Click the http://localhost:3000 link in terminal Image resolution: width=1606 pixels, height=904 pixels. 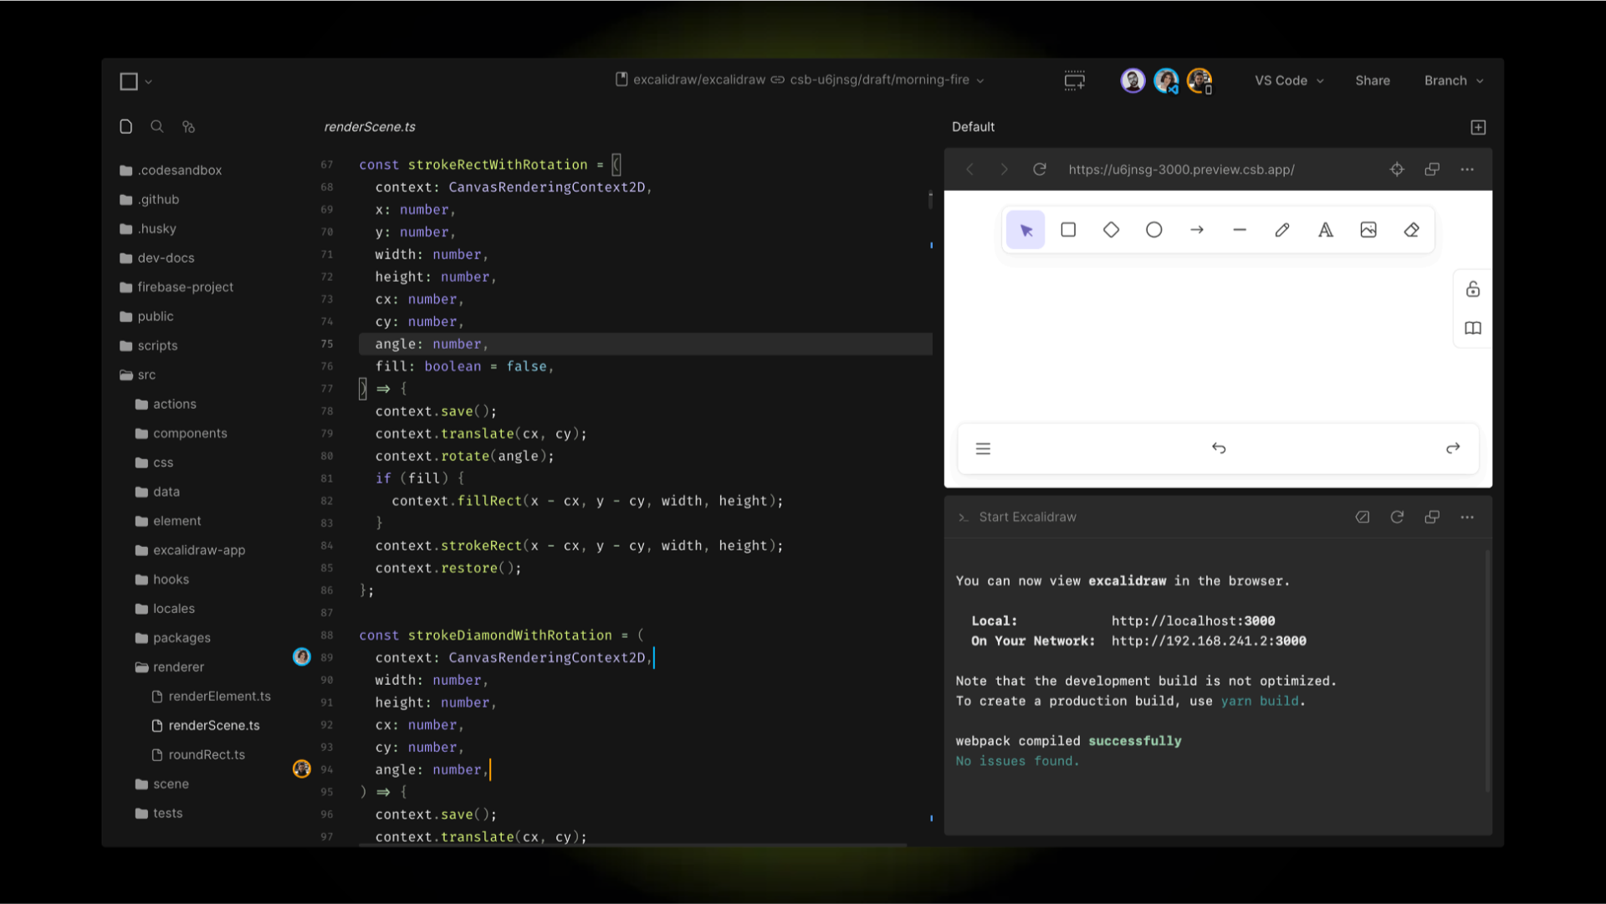coord(1194,621)
